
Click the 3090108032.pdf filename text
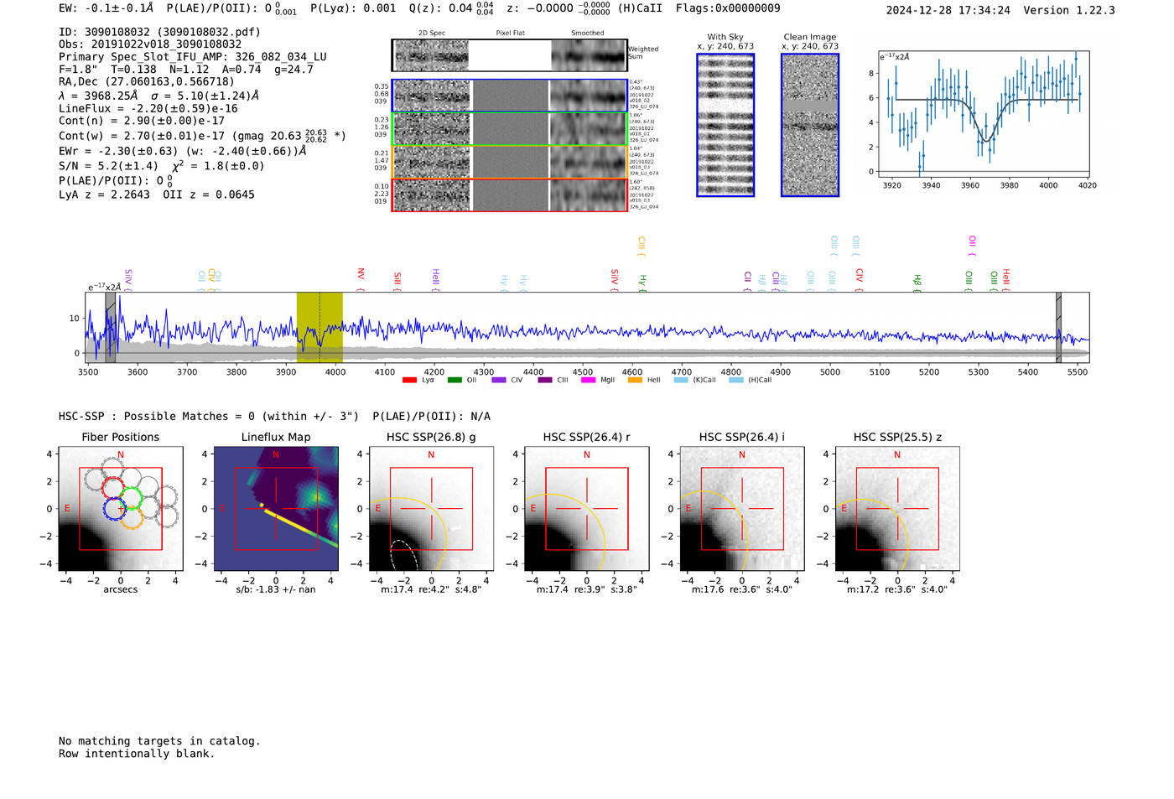pos(214,32)
